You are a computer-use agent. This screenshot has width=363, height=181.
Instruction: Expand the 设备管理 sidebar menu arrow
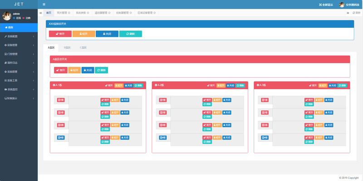34,45
